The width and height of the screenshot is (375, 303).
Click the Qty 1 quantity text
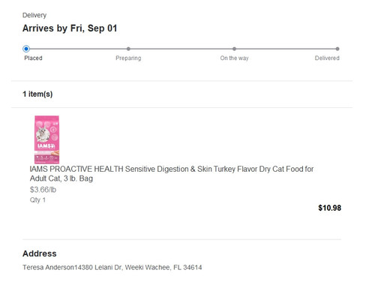[x=37, y=199]
